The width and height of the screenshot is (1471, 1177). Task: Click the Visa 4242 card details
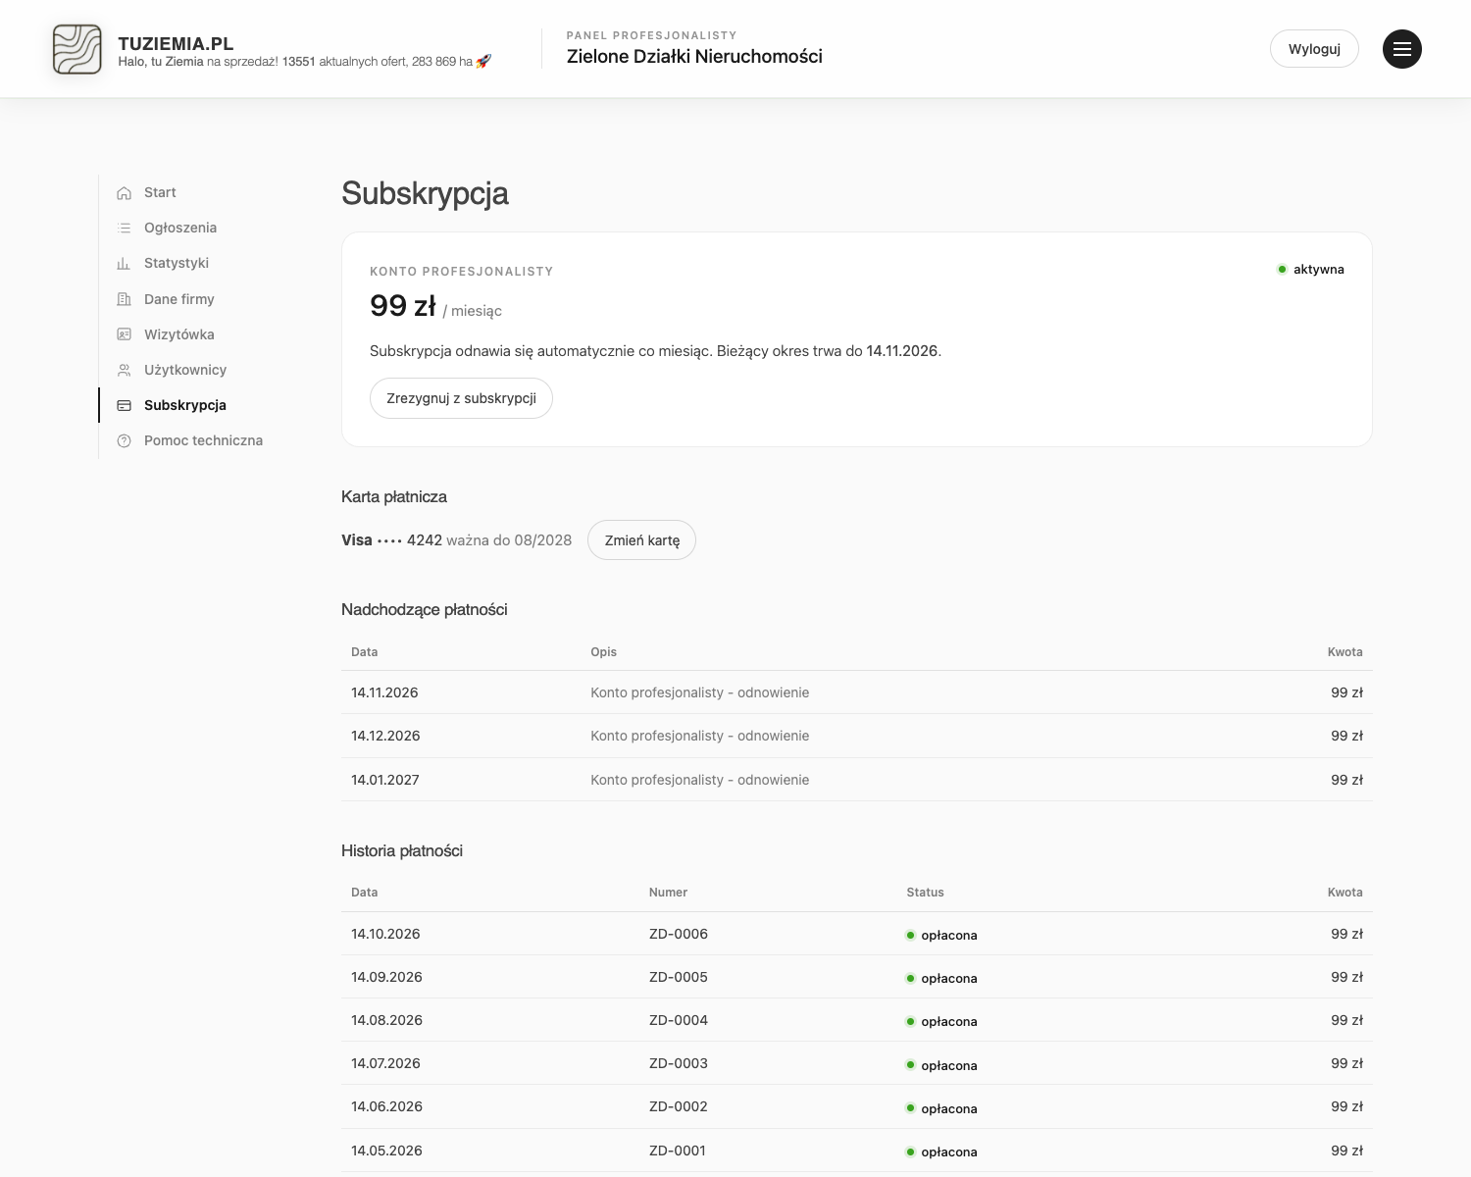click(x=456, y=540)
